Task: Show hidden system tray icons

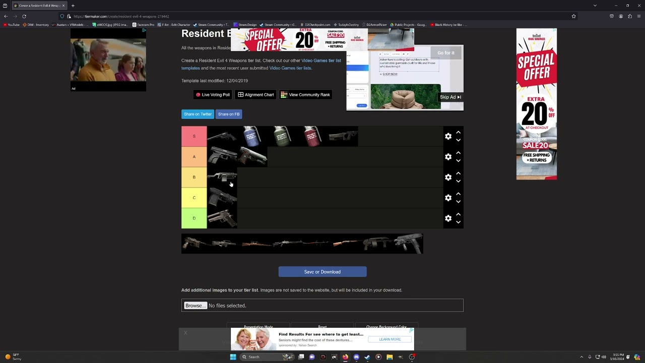Action: [582, 357]
